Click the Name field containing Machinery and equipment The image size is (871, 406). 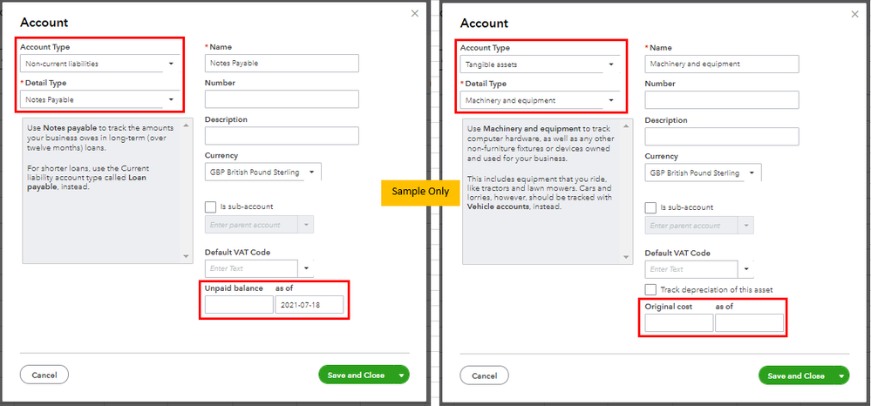tap(722, 64)
